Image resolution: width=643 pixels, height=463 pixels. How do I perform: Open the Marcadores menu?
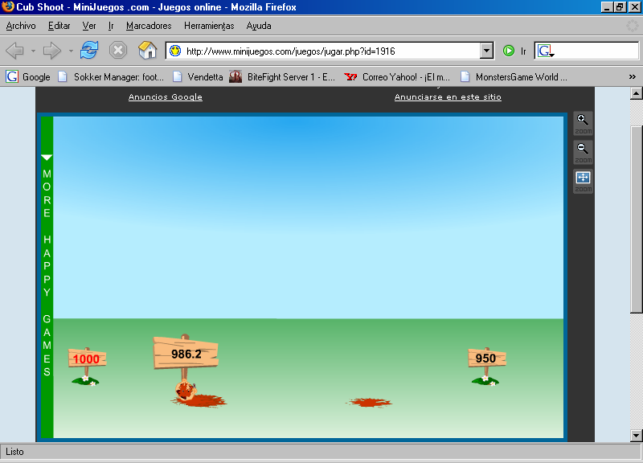pos(149,26)
